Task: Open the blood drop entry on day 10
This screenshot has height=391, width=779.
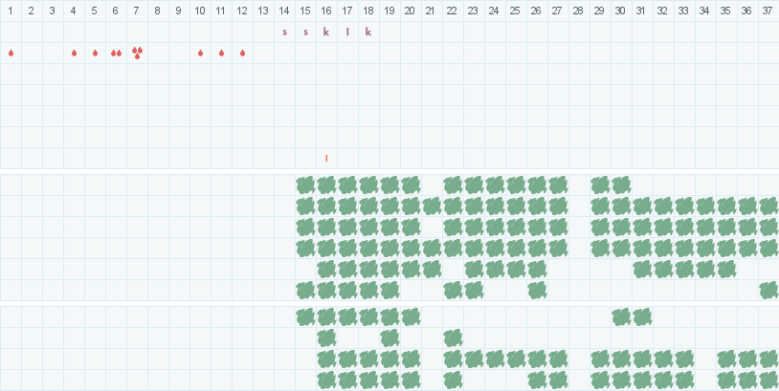Action: pyautogui.click(x=200, y=53)
